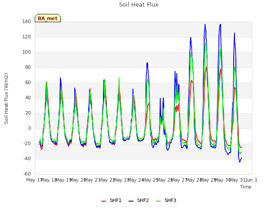The width and height of the screenshot is (278, 209).
Task: Click the -60 y-axis tick label
Action: pyautogui.click(x=27, y=174)
